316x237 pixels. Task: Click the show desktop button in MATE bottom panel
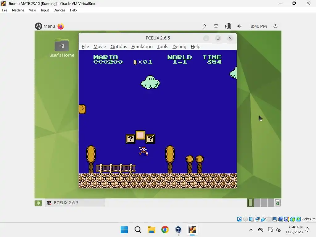(38, 203)
